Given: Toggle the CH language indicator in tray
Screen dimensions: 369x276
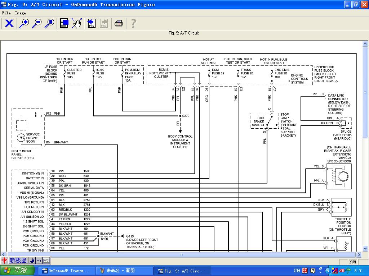Looking at the screenshot, I should coord(297,271).
